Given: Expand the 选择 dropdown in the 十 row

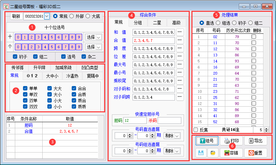Looking at the screenshot, I should (99, 37).
